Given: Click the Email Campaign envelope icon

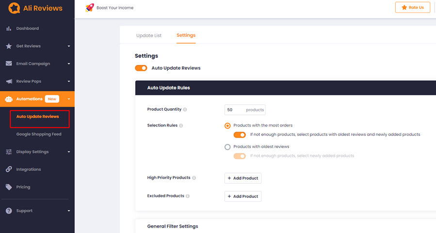Looking at the screenshot, I should 9,64.
